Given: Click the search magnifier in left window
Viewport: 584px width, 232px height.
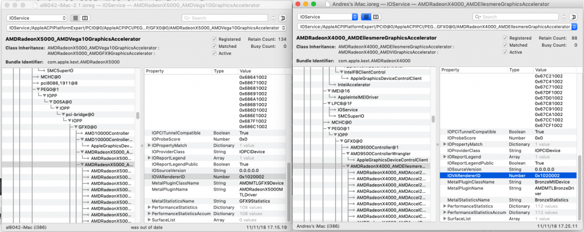Looking at the screenshot, I should click(187, 18).
